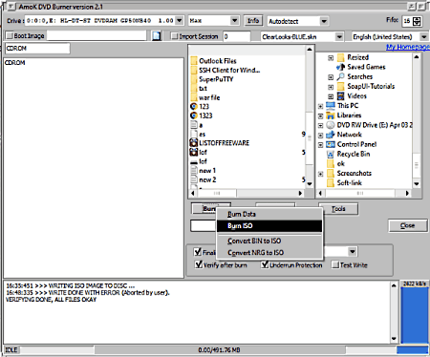
Task: Click the SoapUI-Tutorials folder icon
Action: click(x=340, y=86)
